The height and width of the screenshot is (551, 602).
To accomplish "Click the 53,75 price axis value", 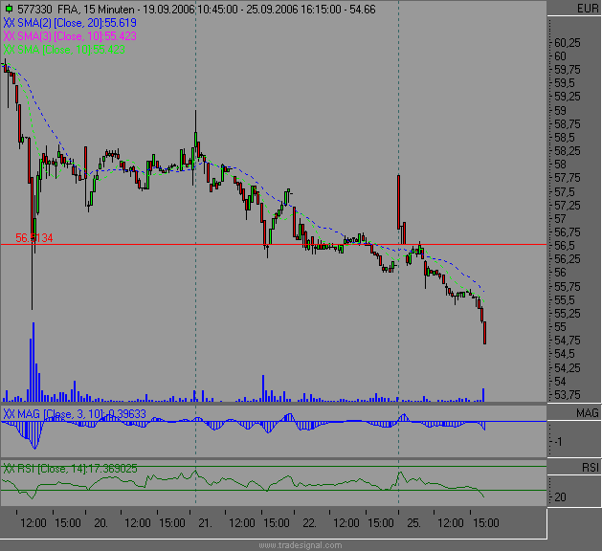I will pos(568,394).
